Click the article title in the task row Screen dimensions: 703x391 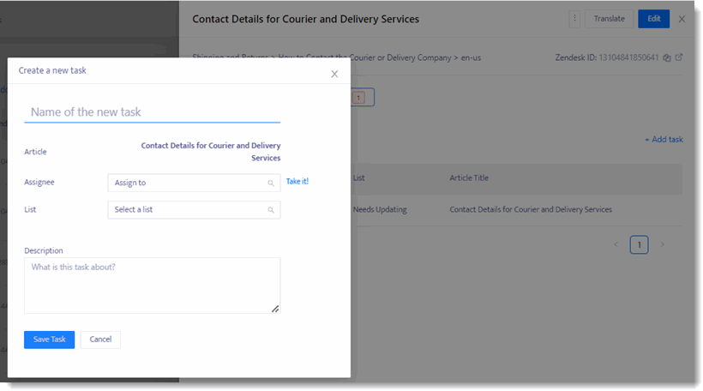coord(531,209)
